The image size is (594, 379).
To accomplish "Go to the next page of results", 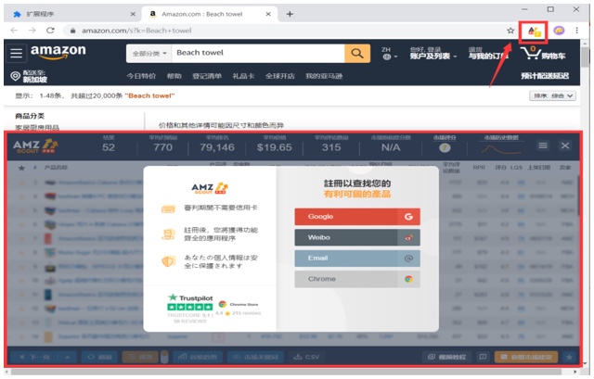I will 33,357.
